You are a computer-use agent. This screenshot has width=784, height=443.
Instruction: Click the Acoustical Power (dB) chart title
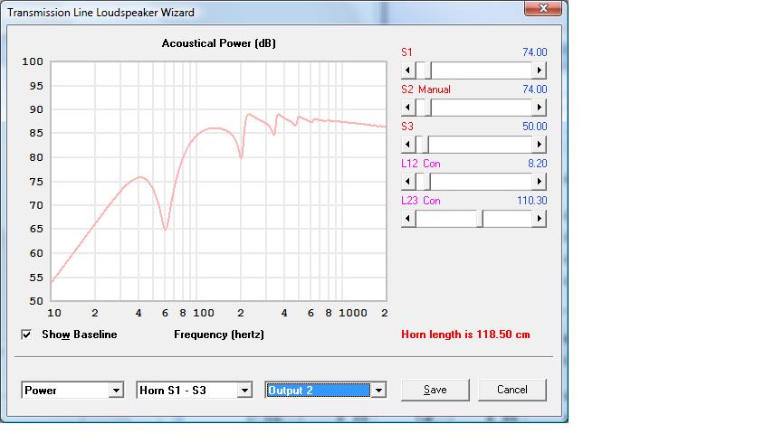click(x=218, y=43)
